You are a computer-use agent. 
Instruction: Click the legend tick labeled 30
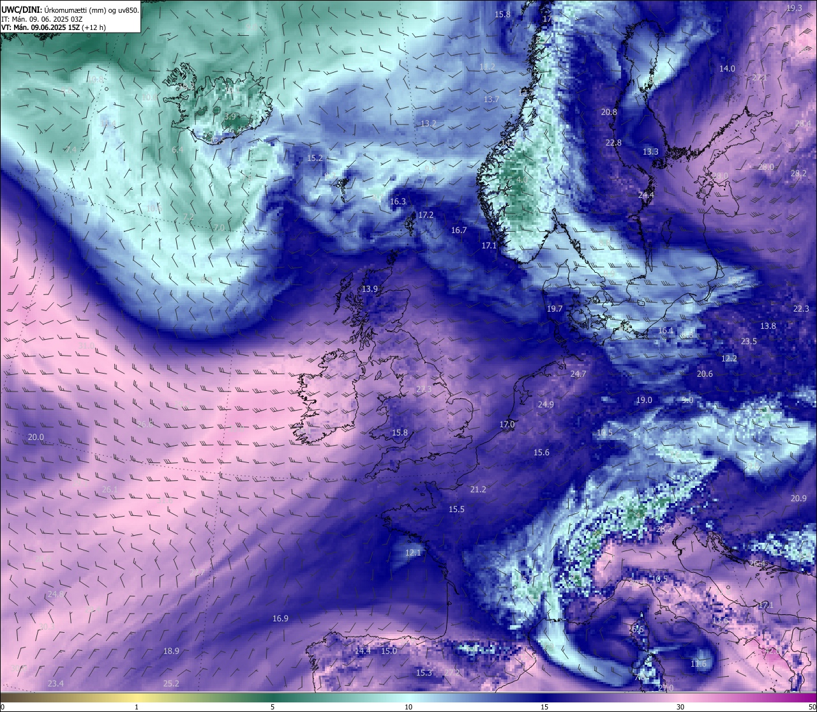(680, 707)
